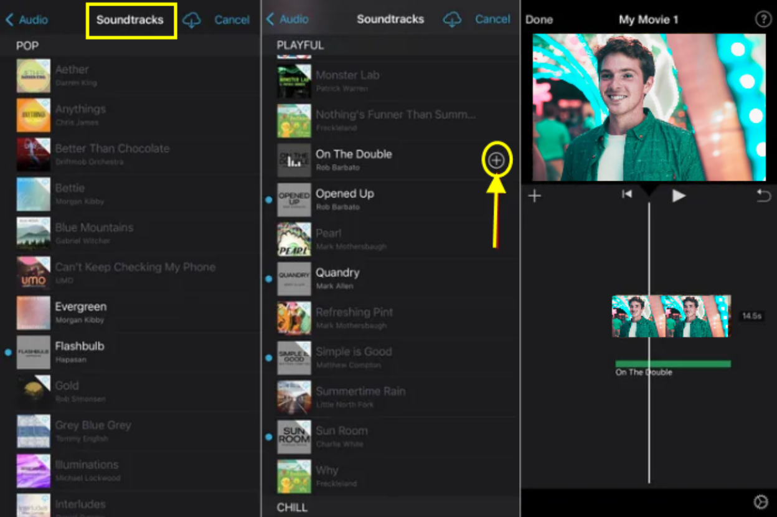Tap the Grey Blue Grey album artwork
Image resolution: width=777 pixels, height=517 pixels.
(34, 432)
